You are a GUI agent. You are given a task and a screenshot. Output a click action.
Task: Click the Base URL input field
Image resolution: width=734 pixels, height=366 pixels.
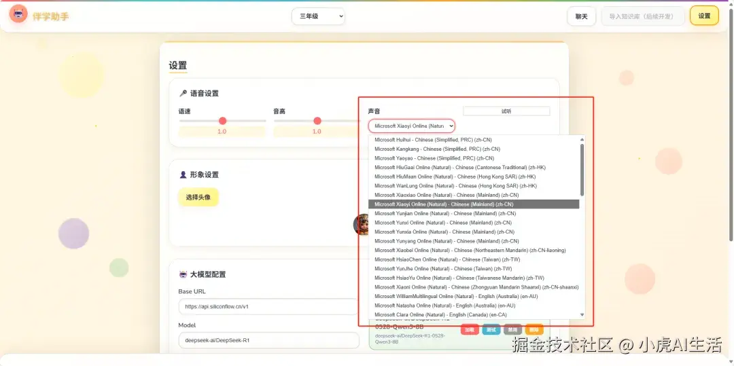click(268, 307)
